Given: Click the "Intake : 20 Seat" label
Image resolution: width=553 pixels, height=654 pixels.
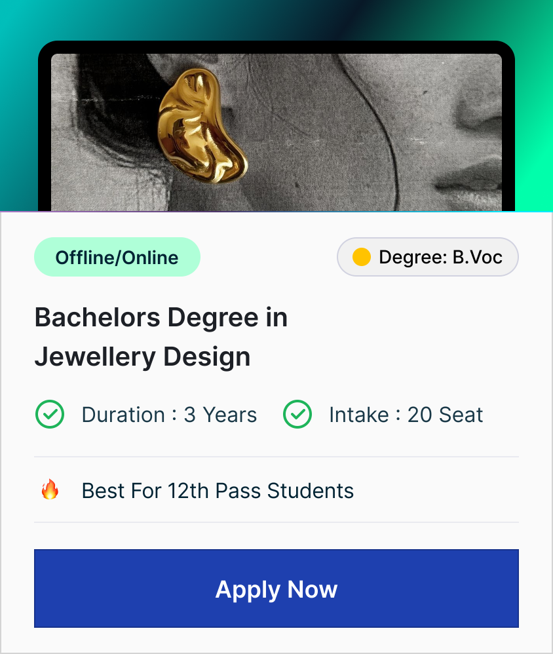Looking at the screenshot, I should point(406,415).
